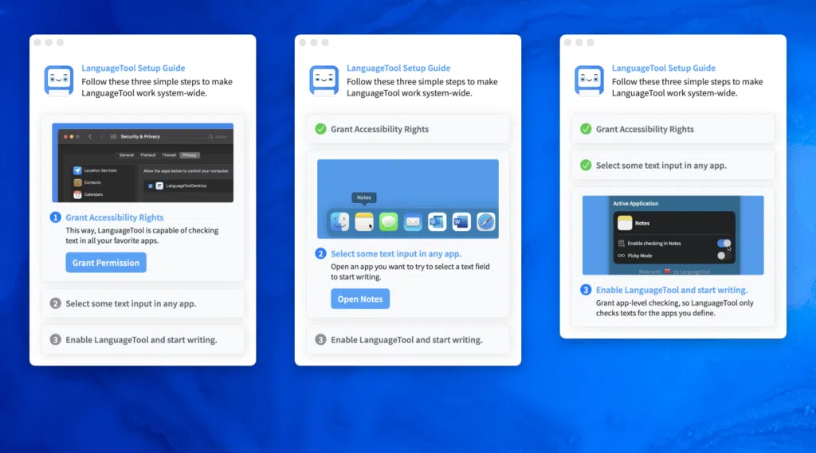
Task: Click the Microsoft Word dock icon
Action: pos(461,222)
